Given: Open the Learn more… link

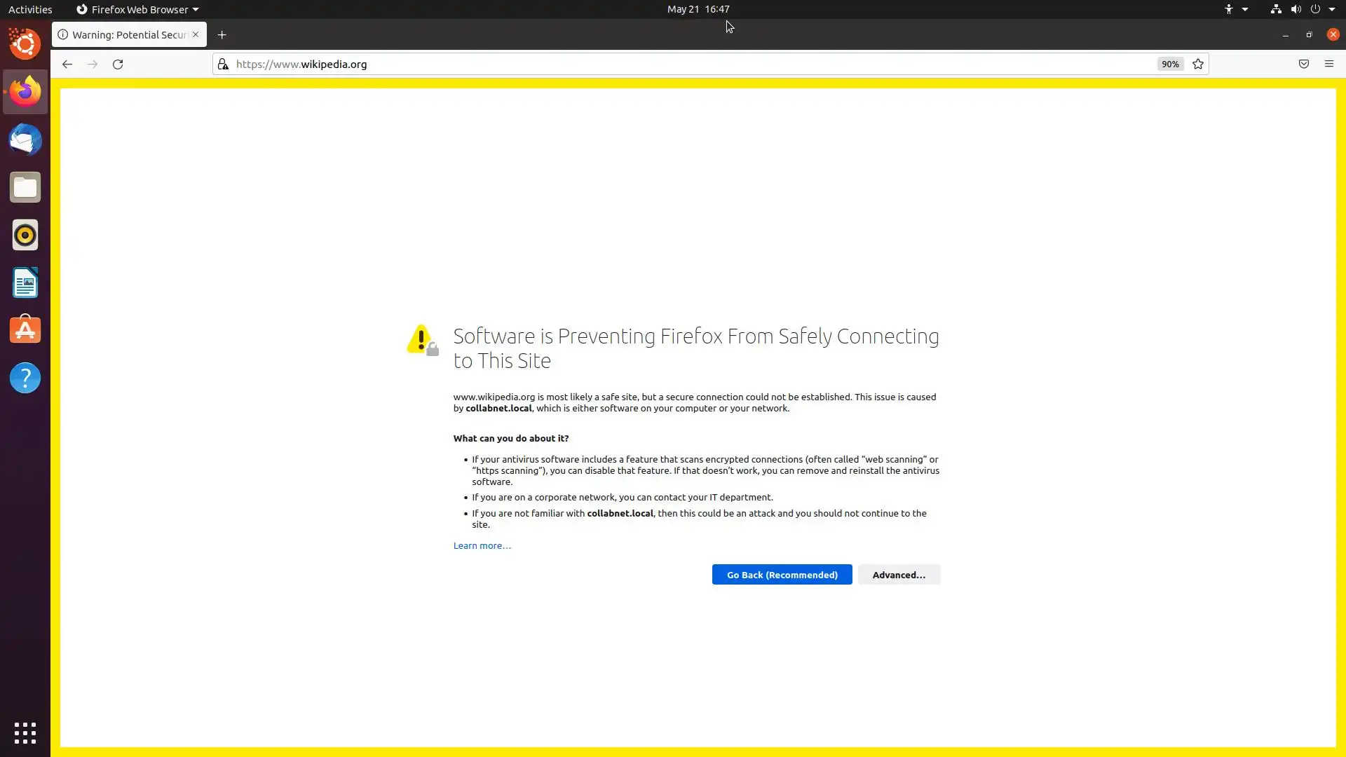Looking at the screenshot, I should (x=482, y=545).
